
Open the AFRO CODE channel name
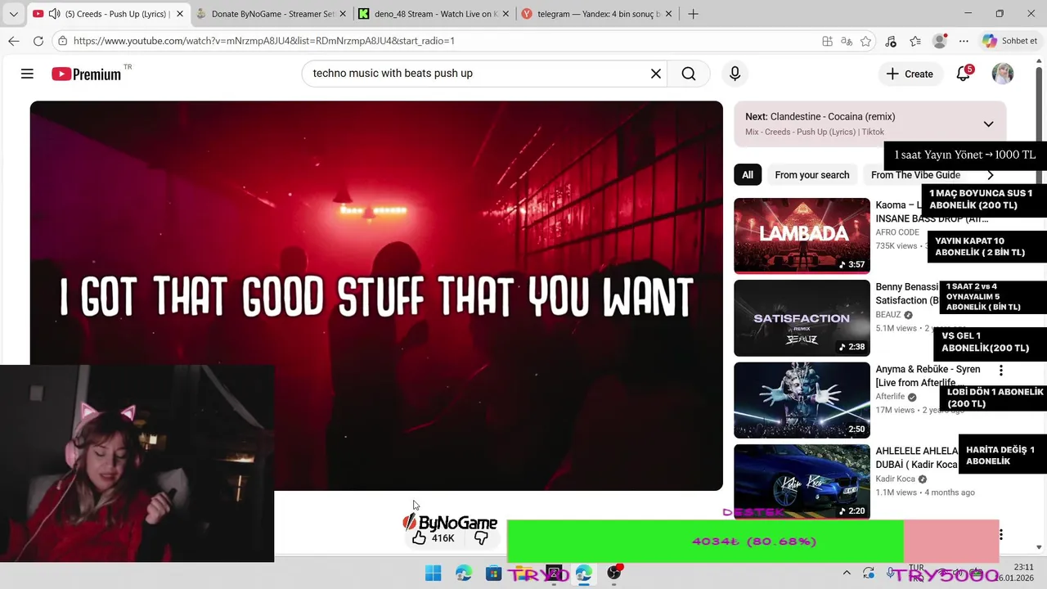[x=897, y=232]
